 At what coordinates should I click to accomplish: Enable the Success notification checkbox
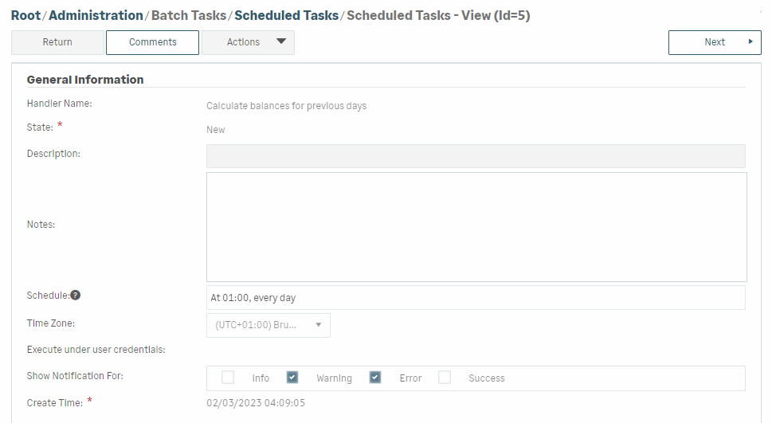[x=445, y=378]
